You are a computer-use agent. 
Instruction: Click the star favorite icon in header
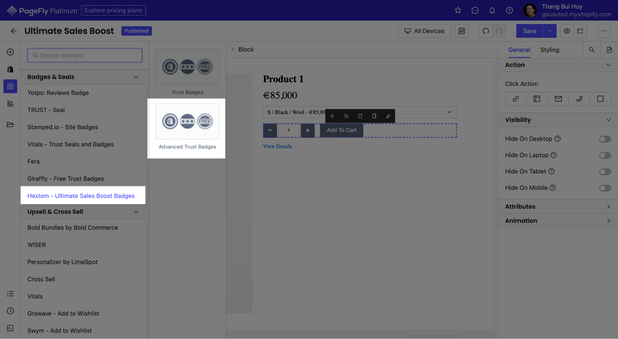(458, 10)
